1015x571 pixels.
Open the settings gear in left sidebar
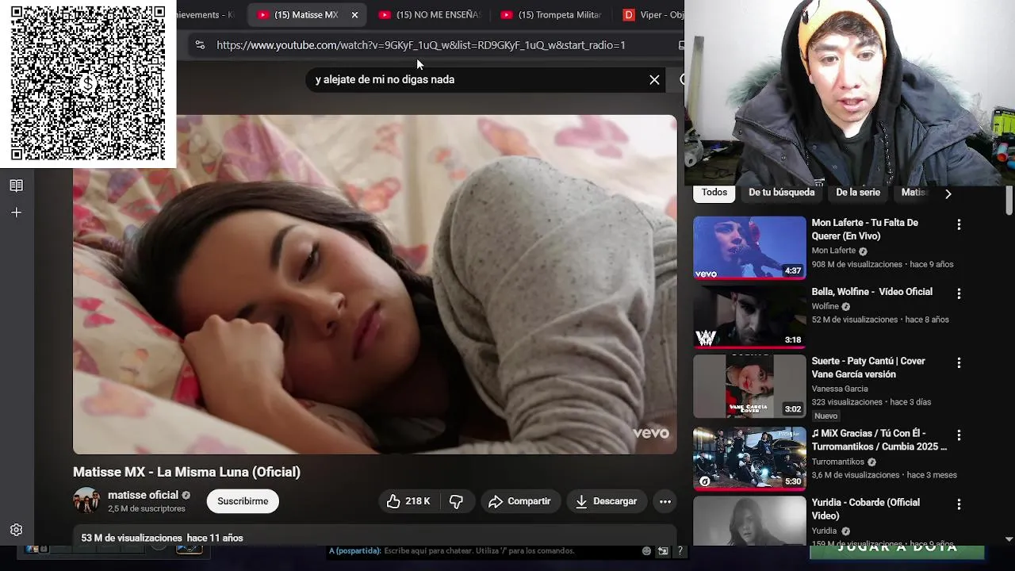pyautogui.click(x=16, y=530)
